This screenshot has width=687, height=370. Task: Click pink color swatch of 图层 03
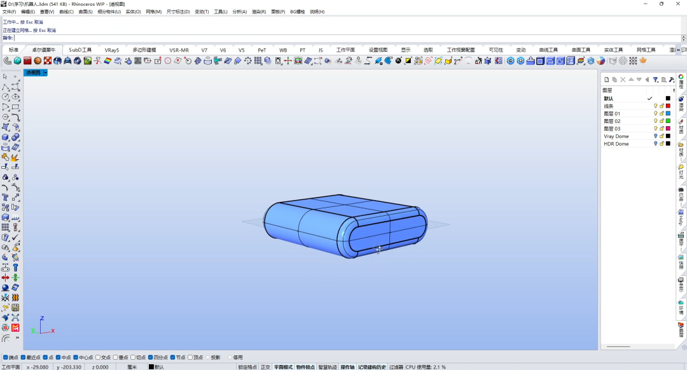pos(668,129)
